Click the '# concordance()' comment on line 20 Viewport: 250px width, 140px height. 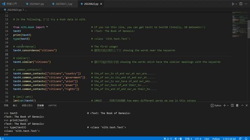[x=24, y=47]
